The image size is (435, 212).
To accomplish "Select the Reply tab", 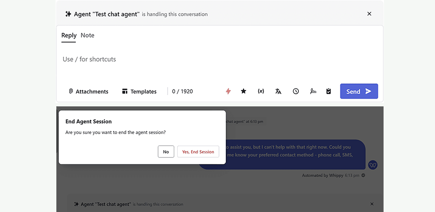I will point(69,36).
